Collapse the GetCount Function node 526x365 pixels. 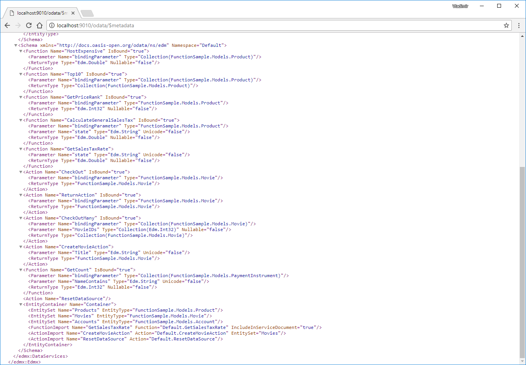tap(21, 270)
